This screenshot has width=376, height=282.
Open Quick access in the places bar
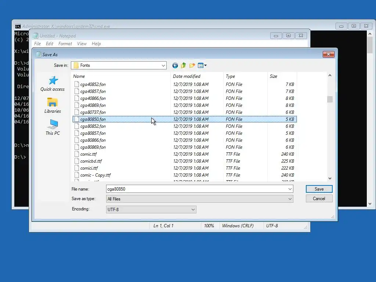click(53, 84)
